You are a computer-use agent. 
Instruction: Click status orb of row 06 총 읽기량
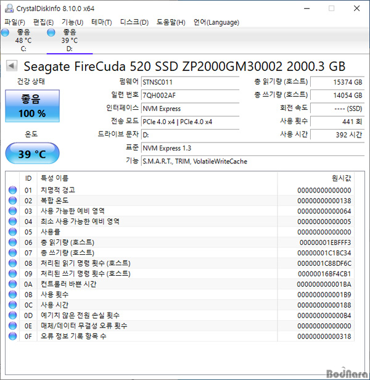tap(12, 242)
